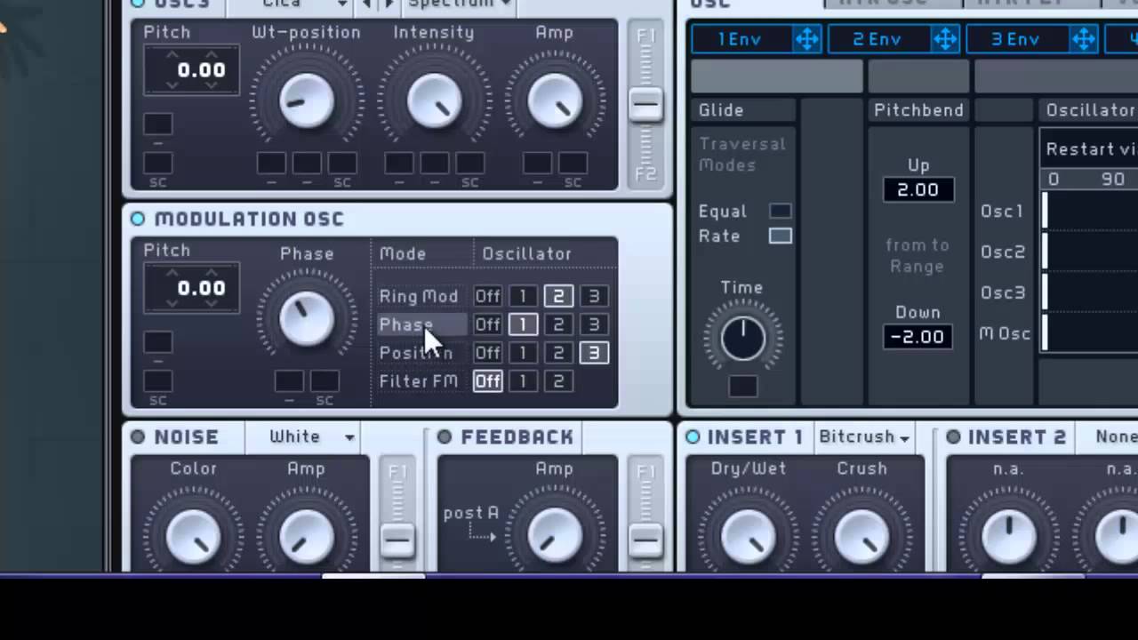Set Ring Mod oscillator to 2
Screen dimensions: 1138x640
[558, 296]
